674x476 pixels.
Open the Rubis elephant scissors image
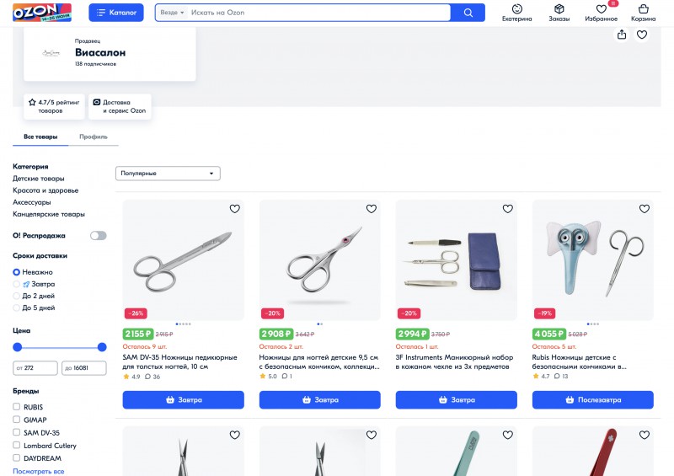[x=593, y=260]
